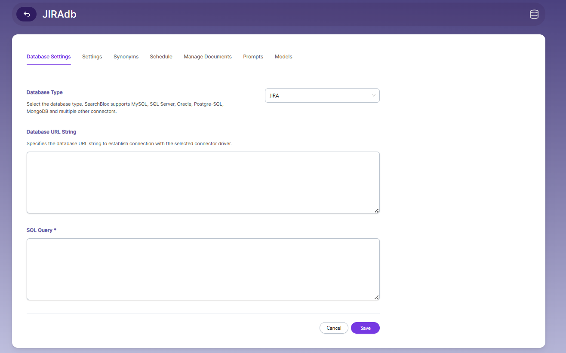
Task: Focus the Database URL String text area
Action: coord(203,183)
